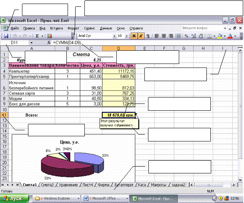Screen dimensions: 244x203
Task: Click vertical scrollbar down arrow
Action: click(x=240, y=180)
